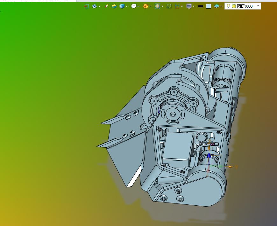Select the paintbrush tool icon
The height and width of the screenshot is (226, 277).
pos(106,6)
